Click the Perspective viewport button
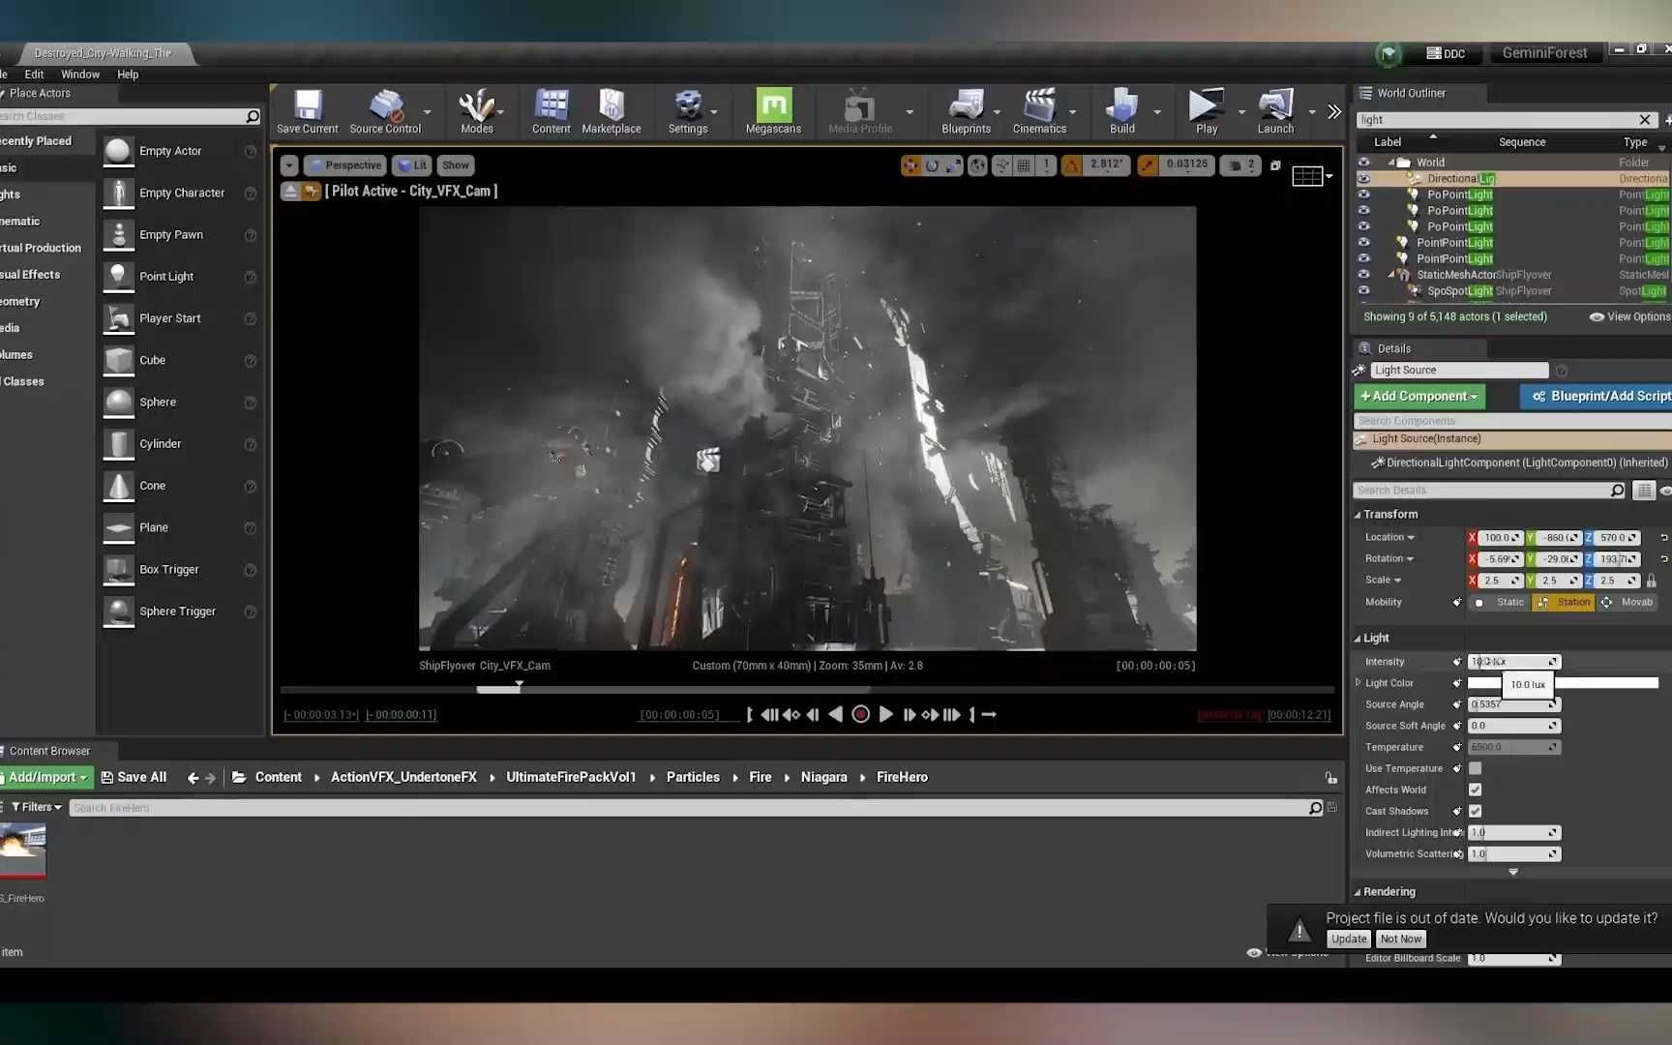The image size is (1672, 1045). pos(345,165)
